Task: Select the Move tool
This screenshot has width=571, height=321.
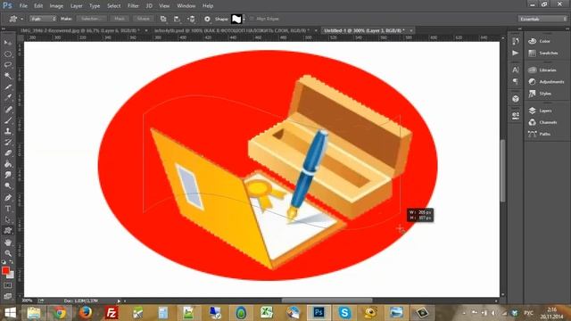Action: click(8, 43)
